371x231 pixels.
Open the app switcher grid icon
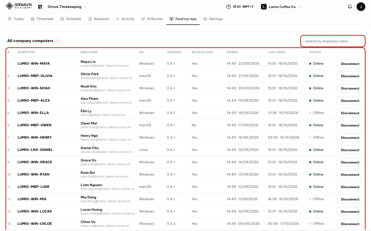pos(40,7)
